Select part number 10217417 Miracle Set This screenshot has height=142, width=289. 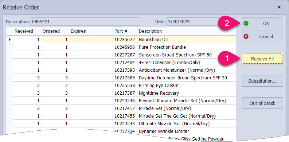click(125, 108)
